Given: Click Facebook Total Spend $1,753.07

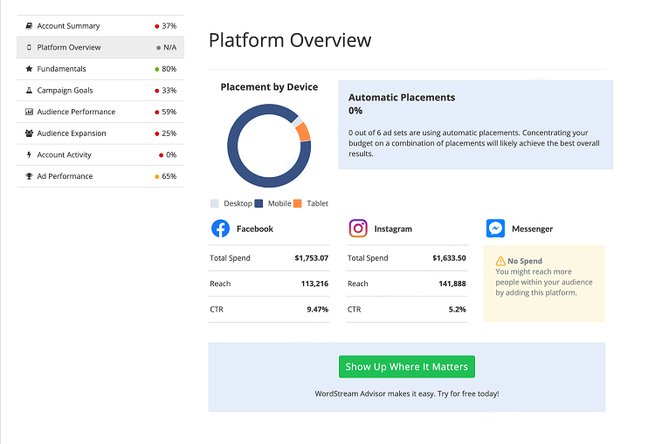Looking at the screenshot, I should (311, 258).
